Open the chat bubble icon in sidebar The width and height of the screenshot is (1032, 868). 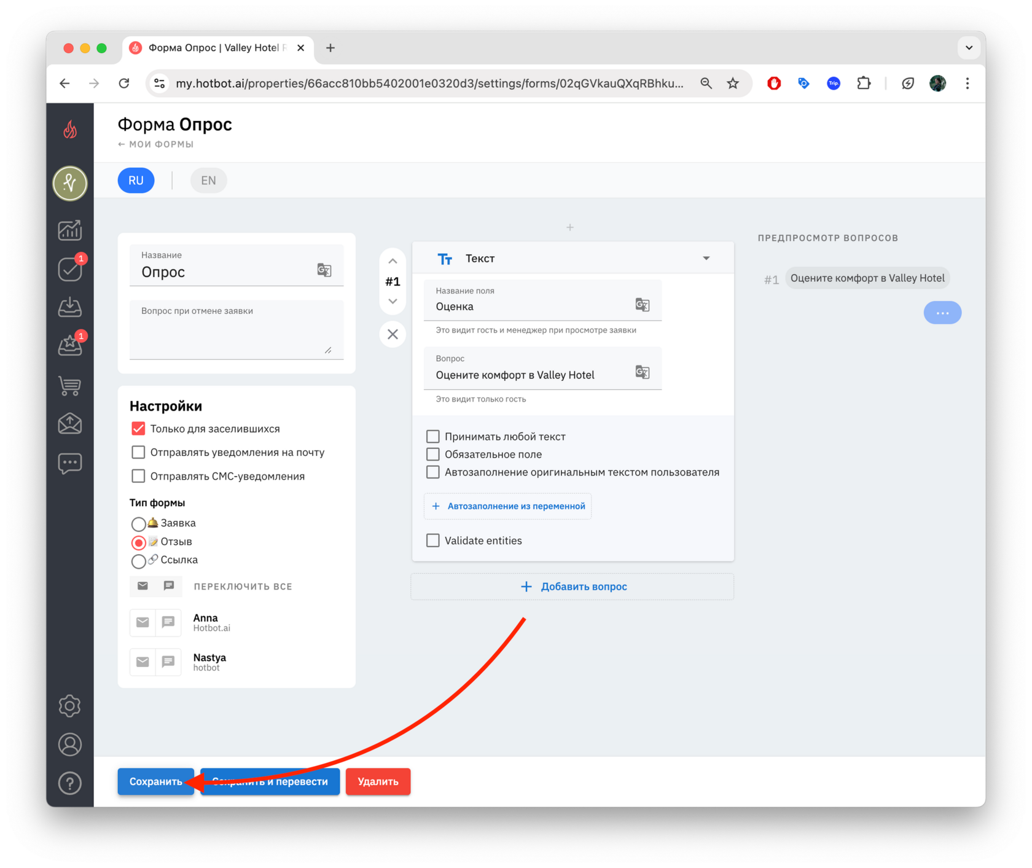[x=70, y=463]
